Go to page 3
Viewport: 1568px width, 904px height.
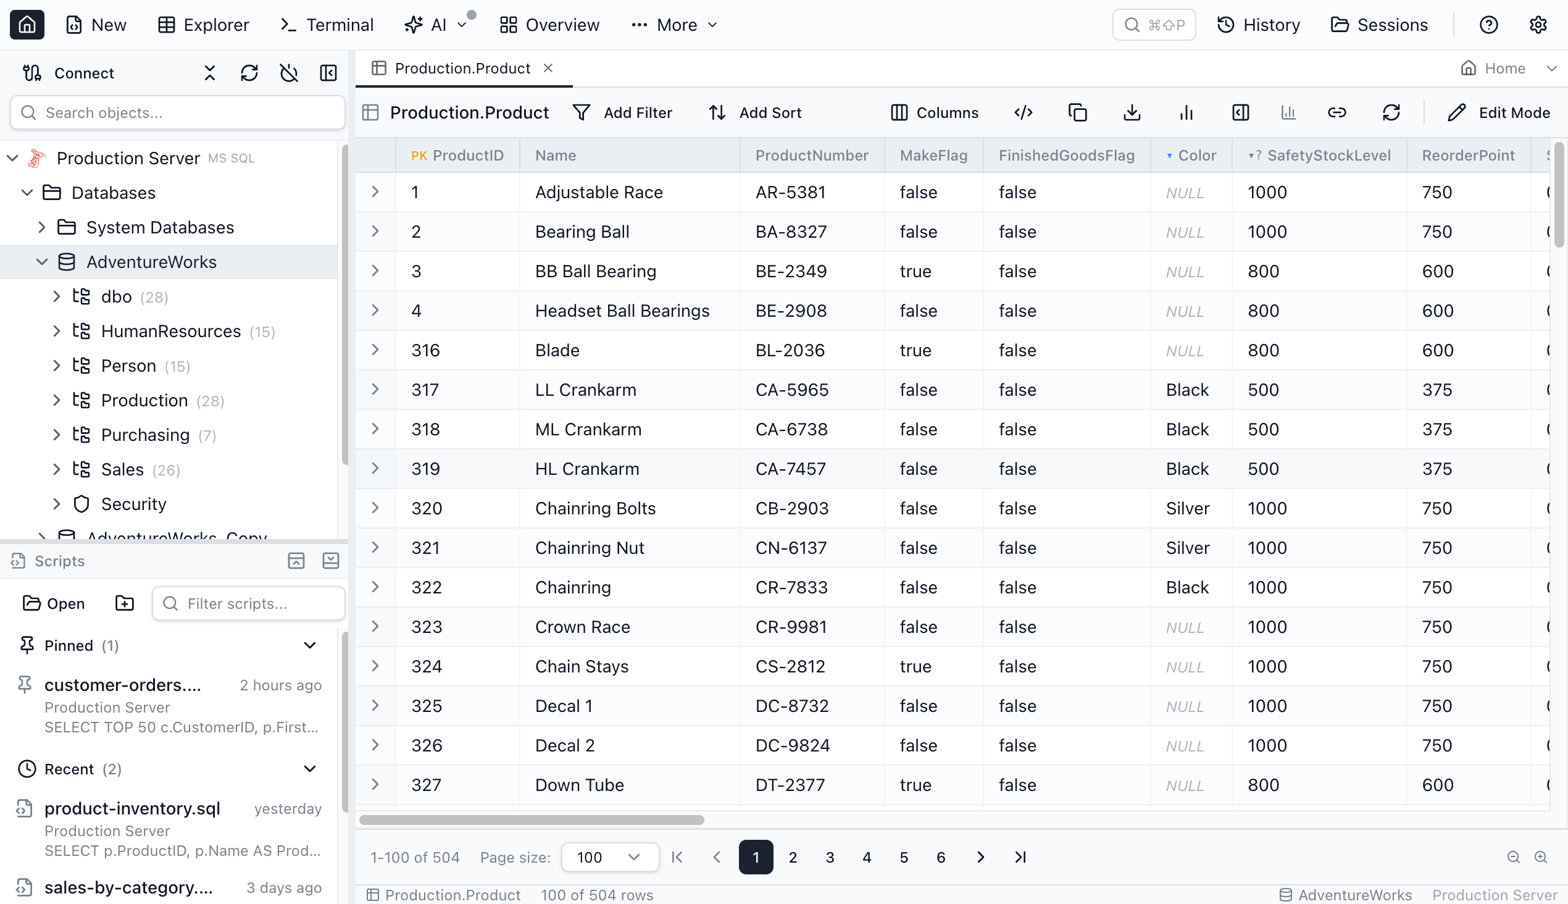tap(829, 857)
